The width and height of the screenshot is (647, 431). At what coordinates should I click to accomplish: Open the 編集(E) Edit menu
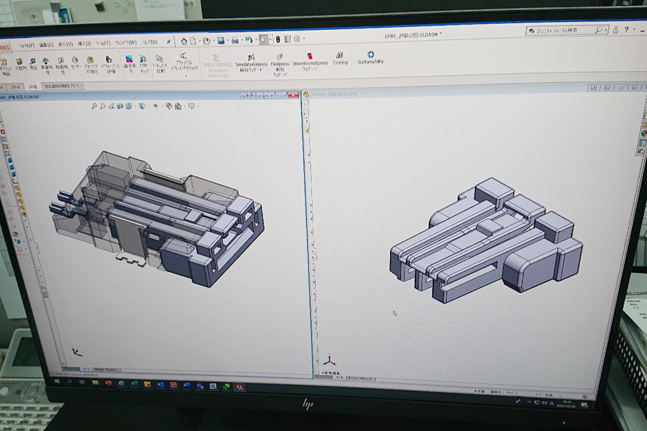(46, 45)
